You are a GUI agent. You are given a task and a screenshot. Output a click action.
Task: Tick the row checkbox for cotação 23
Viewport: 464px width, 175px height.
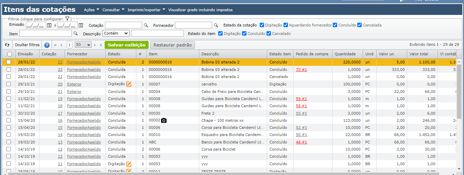tap(9, 69)
